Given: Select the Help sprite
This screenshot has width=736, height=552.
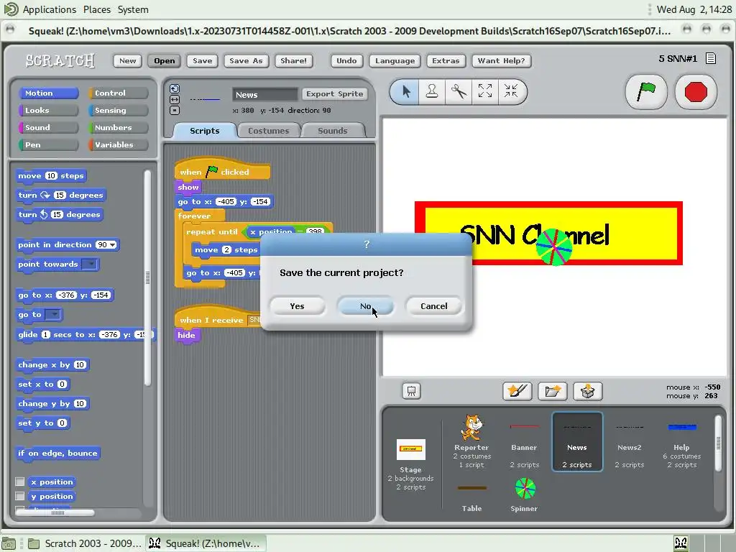Looking at the screenshot, I should (x=681, y=441).
